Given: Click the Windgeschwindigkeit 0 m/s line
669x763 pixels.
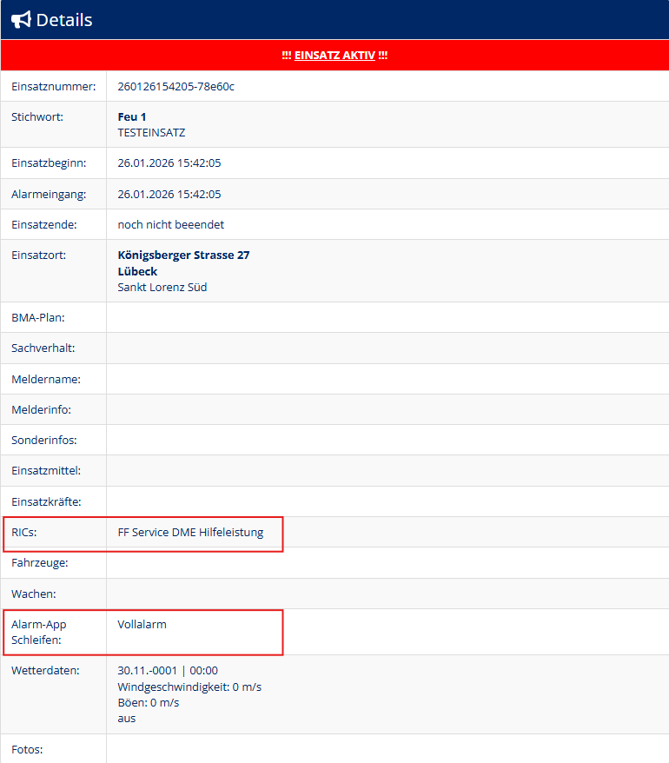Looking at the screenshot, I should click(x=189, y=687).
